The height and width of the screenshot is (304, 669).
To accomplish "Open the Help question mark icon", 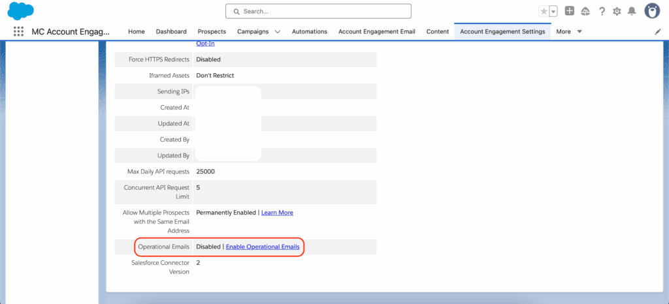I will [x=602, y=12].
